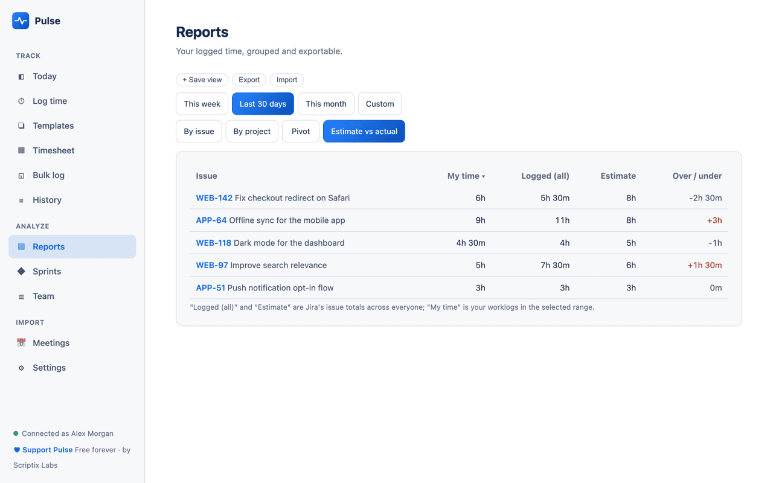Image resolution: width=773 pixels, height=483 pixels.
Task: Click the Log time clock icon
Action: click(x=21, y=101)
